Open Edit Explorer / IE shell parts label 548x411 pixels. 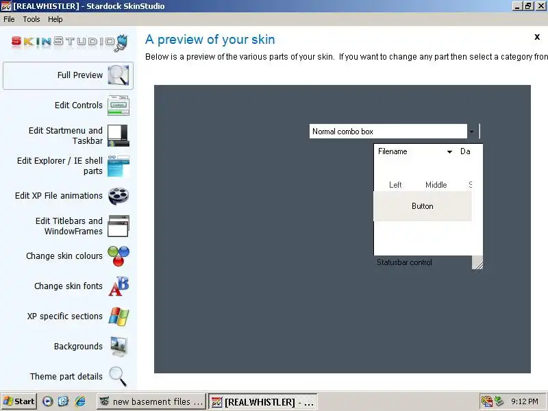[60, 166]
